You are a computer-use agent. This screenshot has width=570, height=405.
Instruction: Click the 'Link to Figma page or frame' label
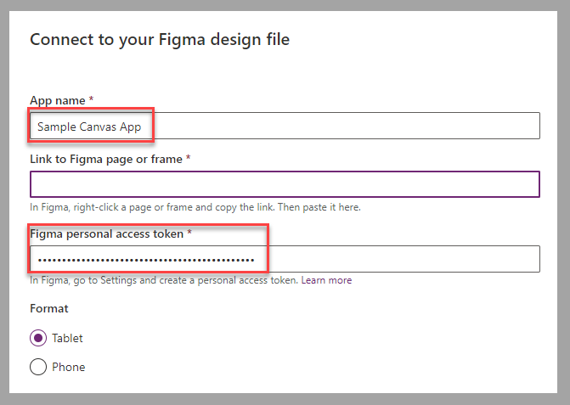tap(106, 159)
